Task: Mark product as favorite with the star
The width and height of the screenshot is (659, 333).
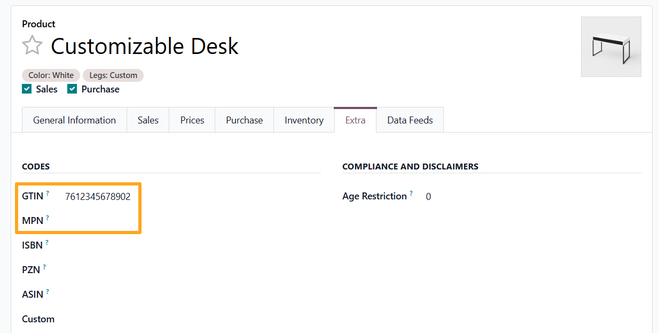Action: [x=32, y=45]
